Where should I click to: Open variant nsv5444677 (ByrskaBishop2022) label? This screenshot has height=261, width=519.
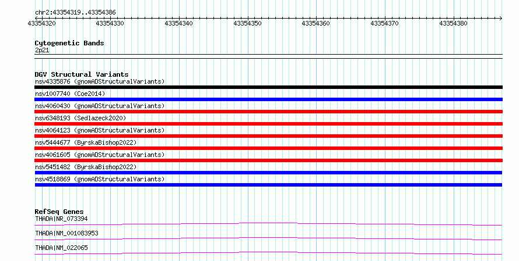(x=86, y=142)
